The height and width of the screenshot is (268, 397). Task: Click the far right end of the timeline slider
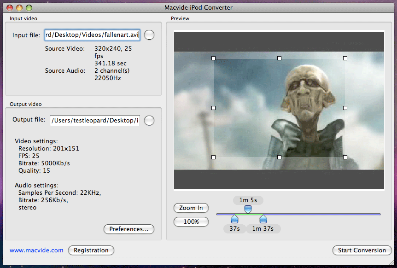(x=379, y=214)
